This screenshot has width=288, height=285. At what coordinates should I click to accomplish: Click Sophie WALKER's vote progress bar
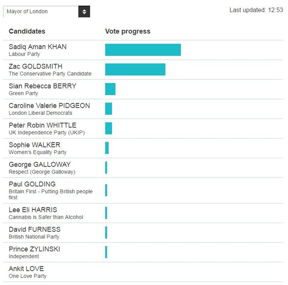coord(107,148)
